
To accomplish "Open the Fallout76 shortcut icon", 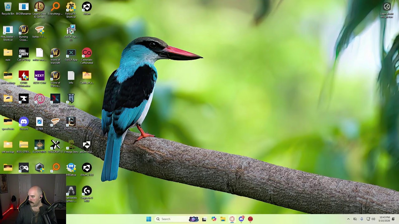I will pos(71,10).
